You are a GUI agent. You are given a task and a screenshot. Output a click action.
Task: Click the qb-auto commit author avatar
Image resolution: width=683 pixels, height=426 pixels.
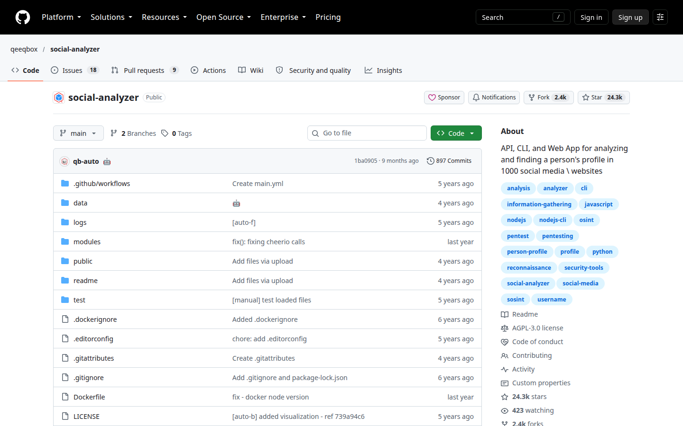[x=65, y=161]
